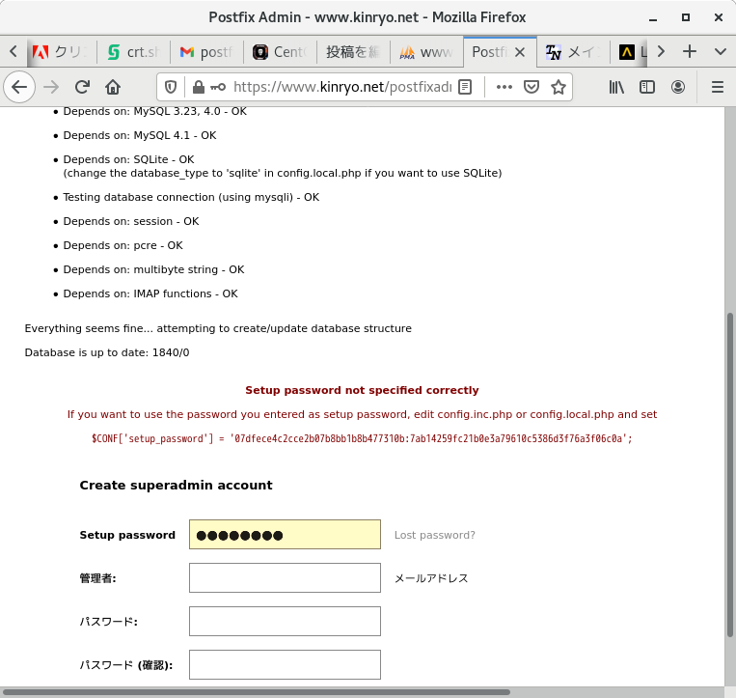Screen dimensions: 736x698
Task: Click the パスワード (確認) input field
Action: (285, 664)
